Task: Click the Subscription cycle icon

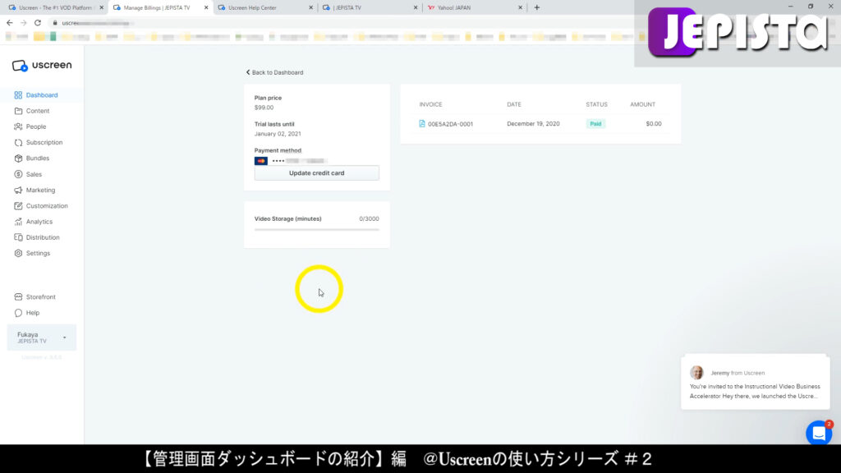Action: [18, 143]
